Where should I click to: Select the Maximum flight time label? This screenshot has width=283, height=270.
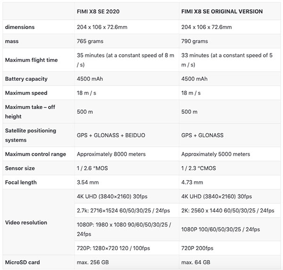click(x=30, y=60)
